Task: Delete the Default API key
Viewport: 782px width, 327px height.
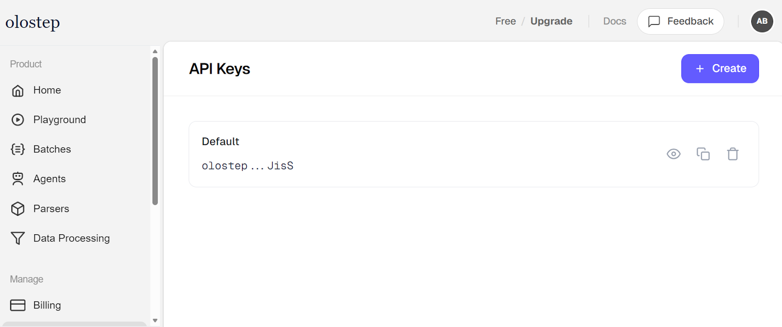Action: [733, 154]
